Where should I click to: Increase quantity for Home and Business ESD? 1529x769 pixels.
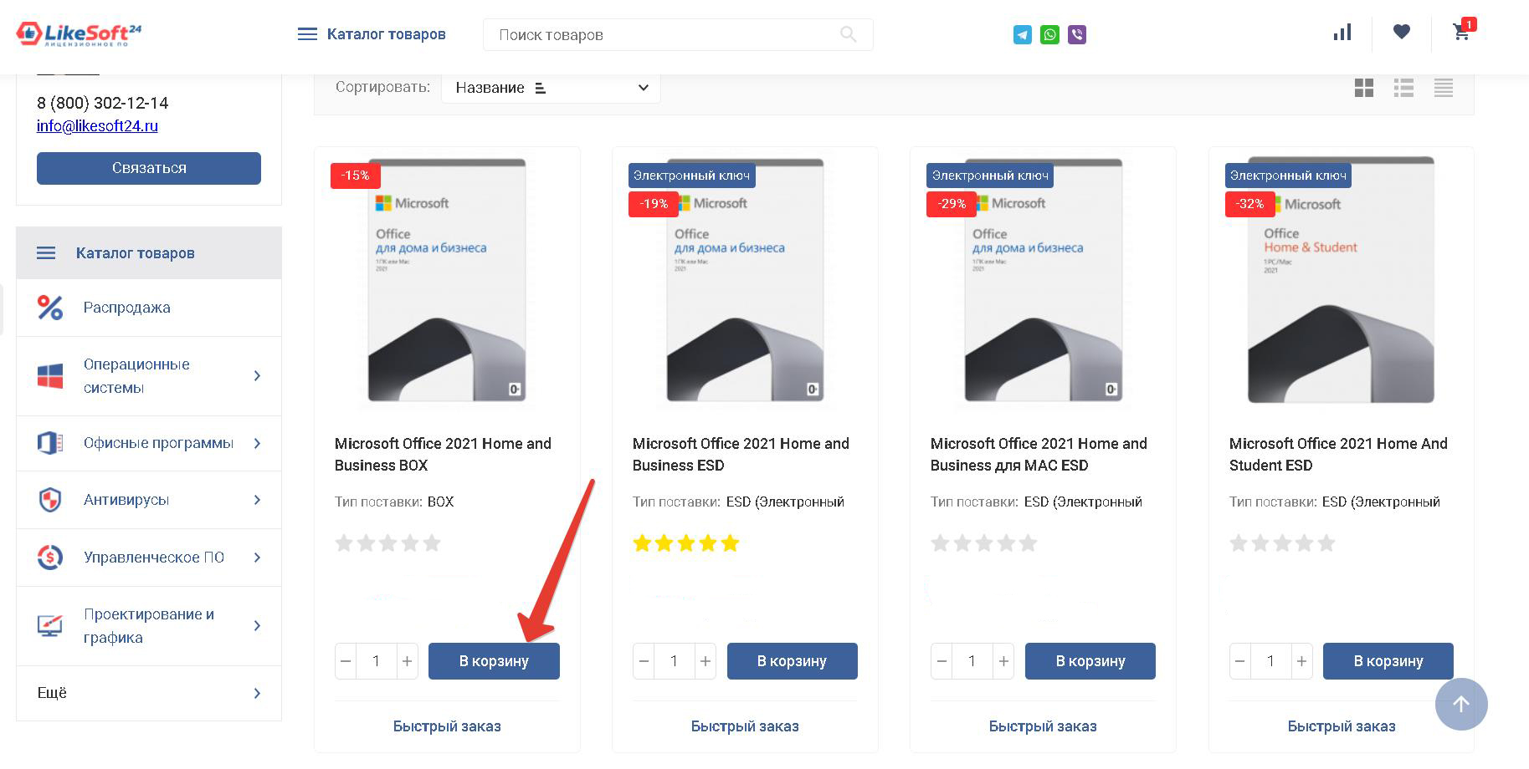coord(705,661)
